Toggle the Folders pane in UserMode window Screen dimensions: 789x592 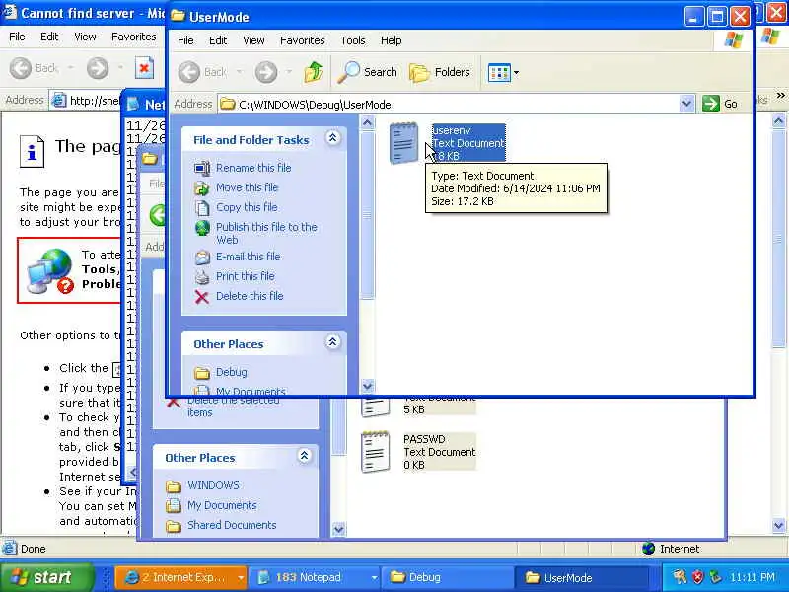[x=439, y=72]
